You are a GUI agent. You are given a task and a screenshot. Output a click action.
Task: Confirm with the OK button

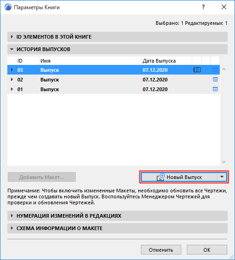[x=207, y=250]
